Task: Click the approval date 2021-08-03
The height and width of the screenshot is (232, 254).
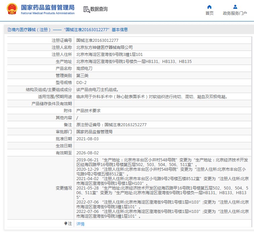Action: click(x=87, y=139)
